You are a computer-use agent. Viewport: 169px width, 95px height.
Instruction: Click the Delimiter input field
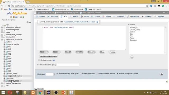pos(50,74)
